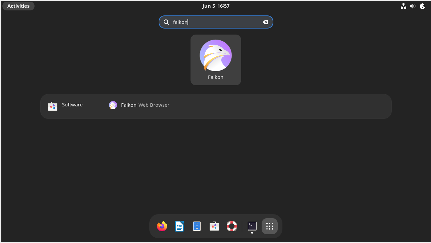Open the network indicator in the top bar

point(403,6)
